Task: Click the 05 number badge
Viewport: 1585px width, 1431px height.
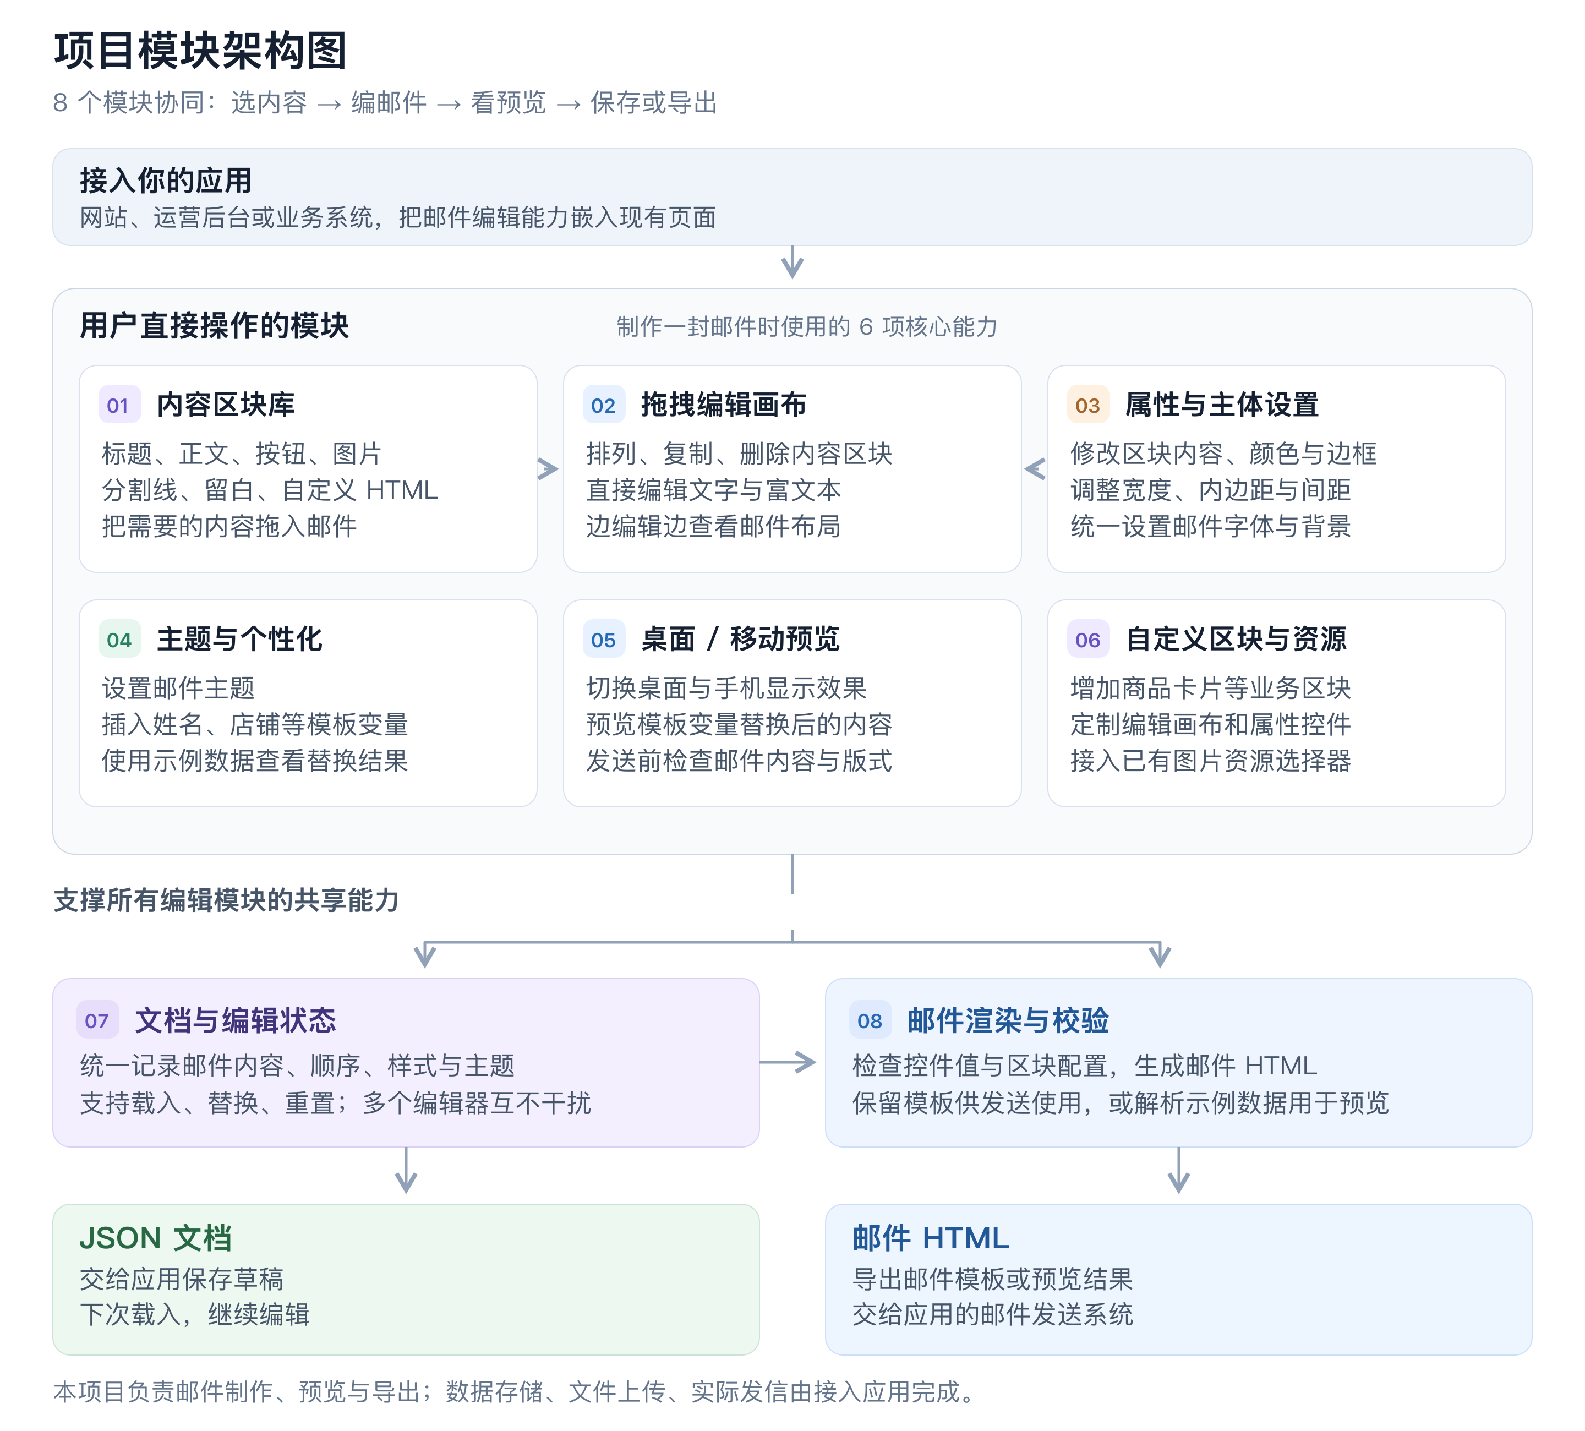Action: pos(604,639)
